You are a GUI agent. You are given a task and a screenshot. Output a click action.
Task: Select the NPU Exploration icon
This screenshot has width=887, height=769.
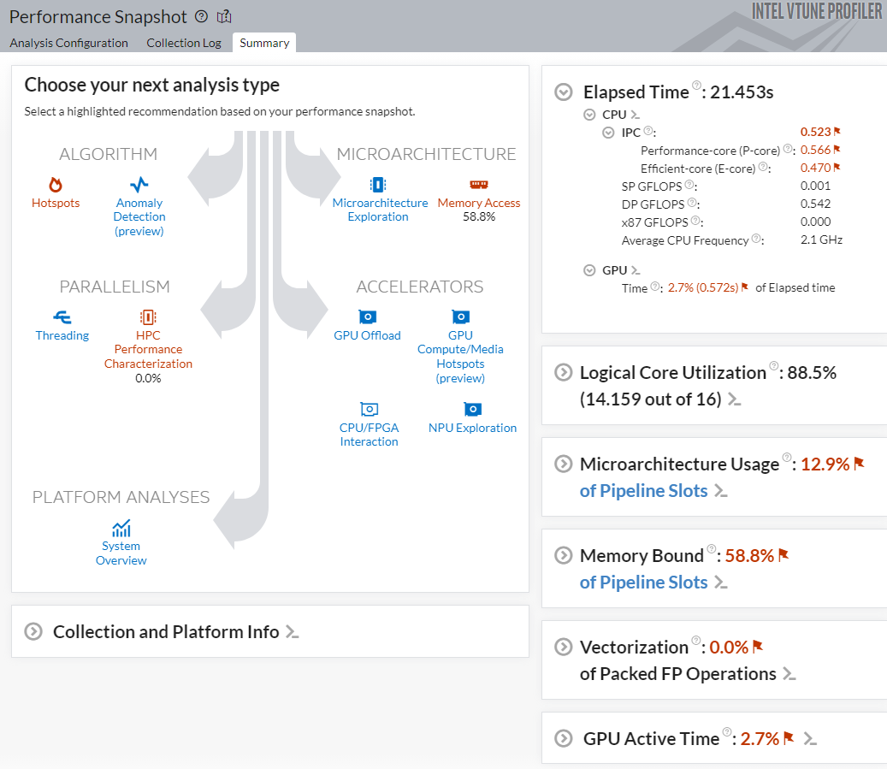point(472,410)
